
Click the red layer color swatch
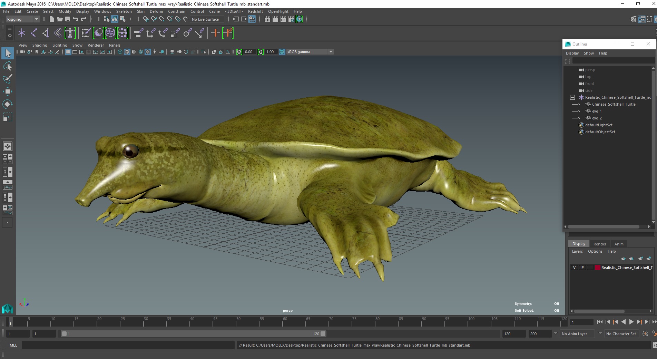(598, 268)
